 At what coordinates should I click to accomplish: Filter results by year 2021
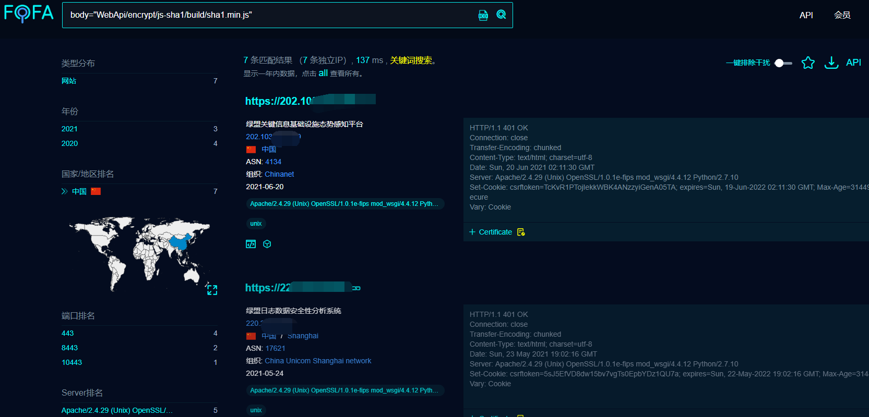click(69, 129)
